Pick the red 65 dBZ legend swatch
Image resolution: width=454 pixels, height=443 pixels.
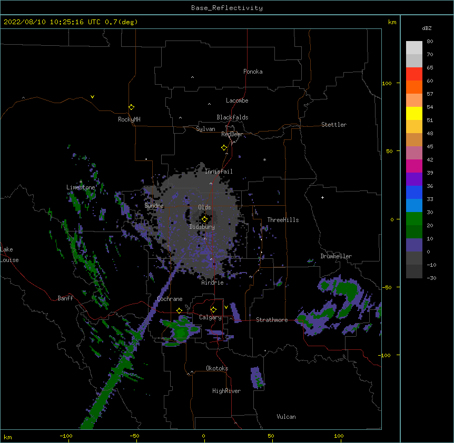pyautogui.click(x=414, y=74)
